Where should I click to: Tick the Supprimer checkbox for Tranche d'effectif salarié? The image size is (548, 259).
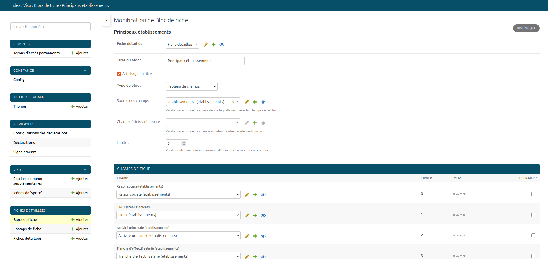tap(533, 256)
